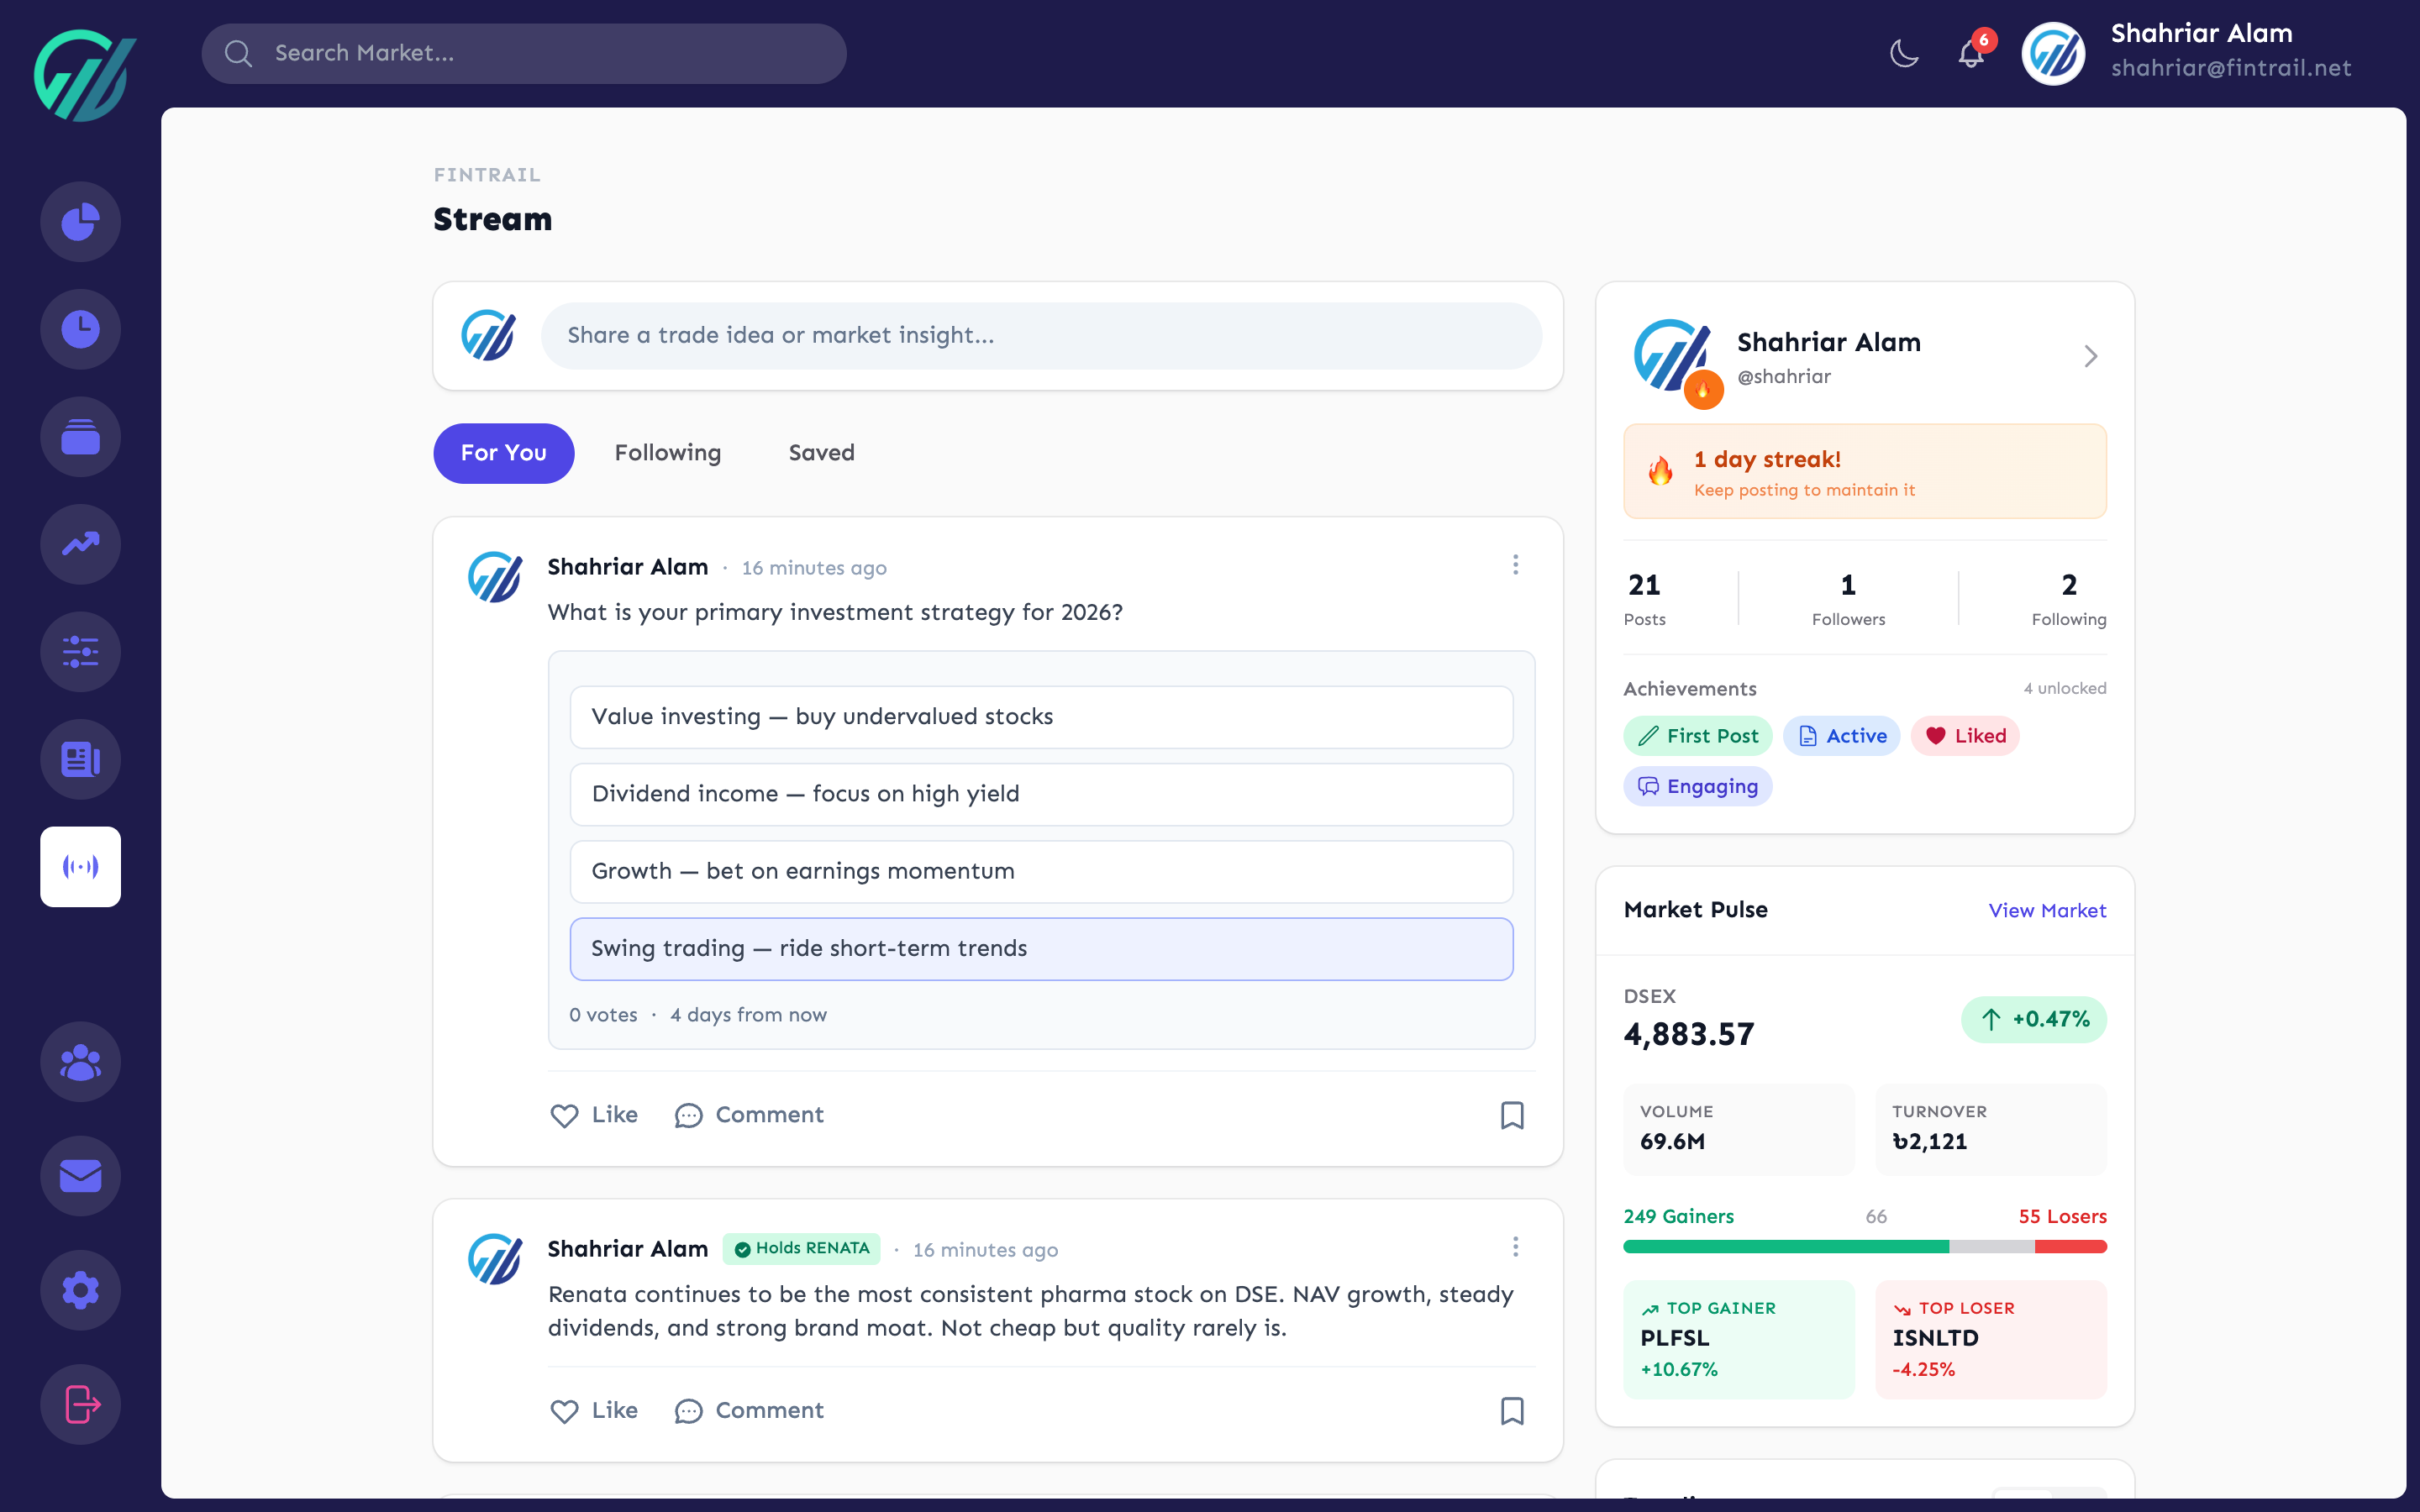Expand the options menu on the poll post
The width and height of the screenshot is (2420, 1512).
coord(1515,564)
